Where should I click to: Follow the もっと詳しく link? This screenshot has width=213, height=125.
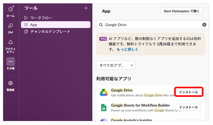127,49
